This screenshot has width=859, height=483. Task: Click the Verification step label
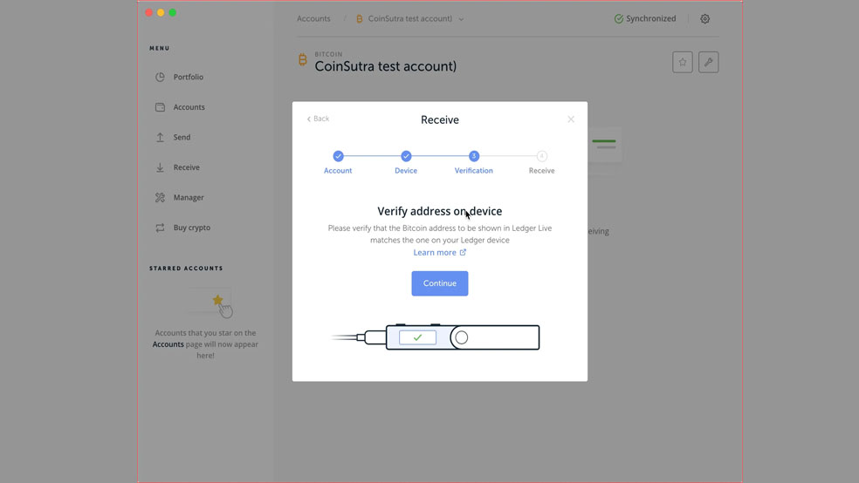click(474, 171)
